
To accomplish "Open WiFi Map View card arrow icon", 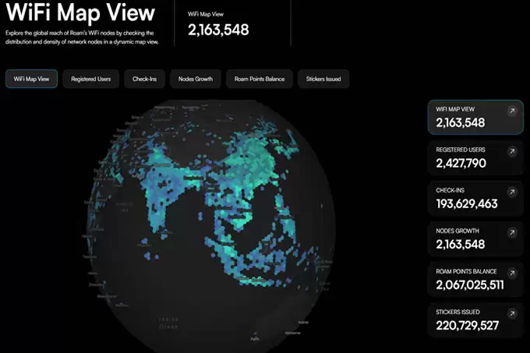I will [512, 111].
